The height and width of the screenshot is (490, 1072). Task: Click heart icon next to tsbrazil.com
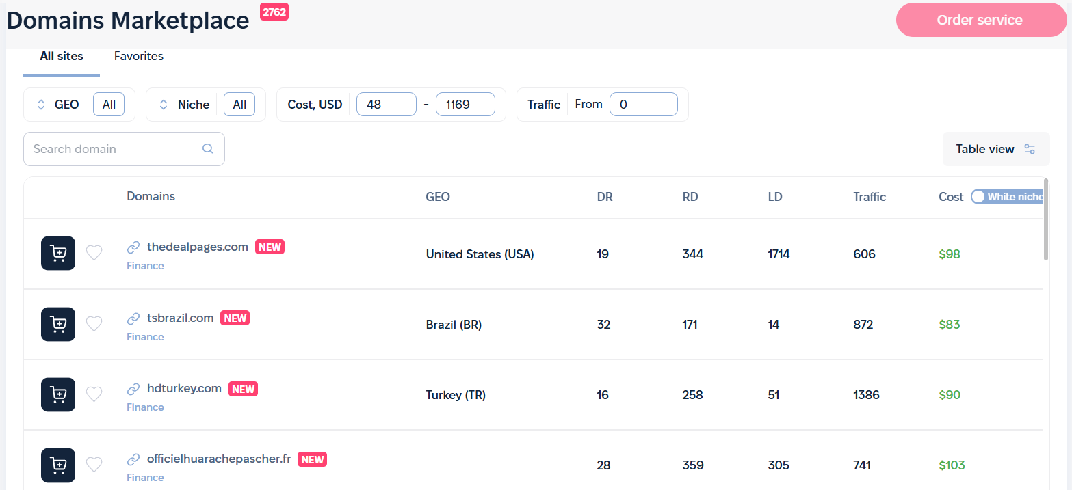pyautogui.click(x=94, y=324)
